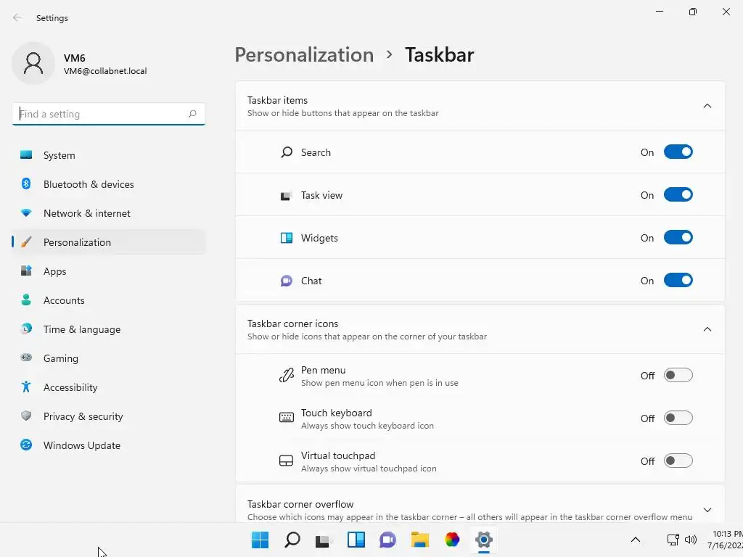
Task: Click the Find a setting search box
Action: pos(109,114)
